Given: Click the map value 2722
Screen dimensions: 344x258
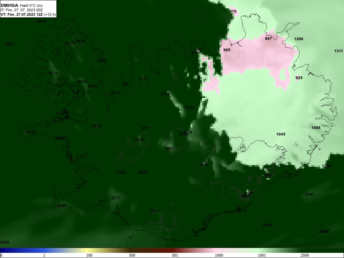Looking at the screenshot, I should (x=190, y=108).
